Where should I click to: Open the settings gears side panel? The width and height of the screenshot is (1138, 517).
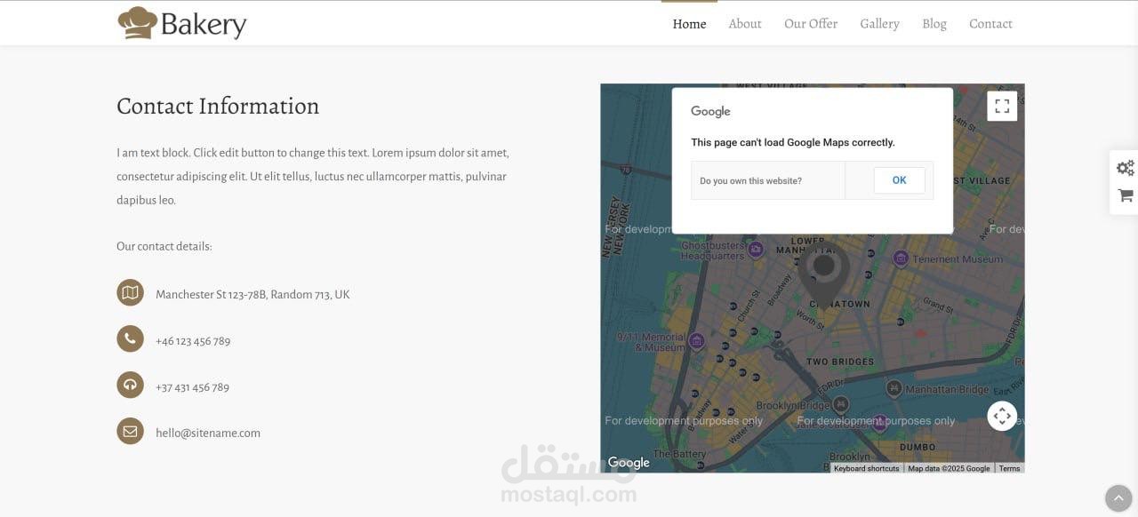pyautogui.click(x=1125, y=168)
